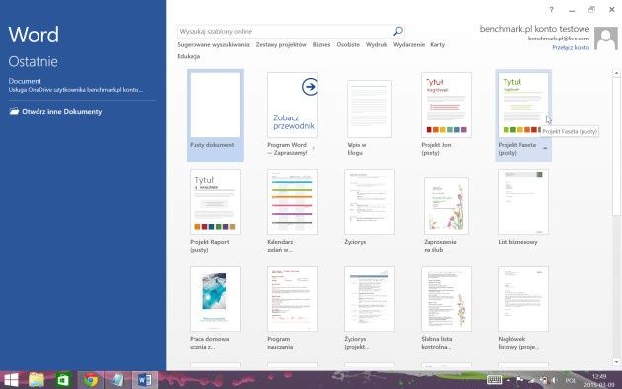Click the notepad-like taskbar icon
Image resolution: width=622 pixels, height=389 pixels.
click(x=117, y=380)
